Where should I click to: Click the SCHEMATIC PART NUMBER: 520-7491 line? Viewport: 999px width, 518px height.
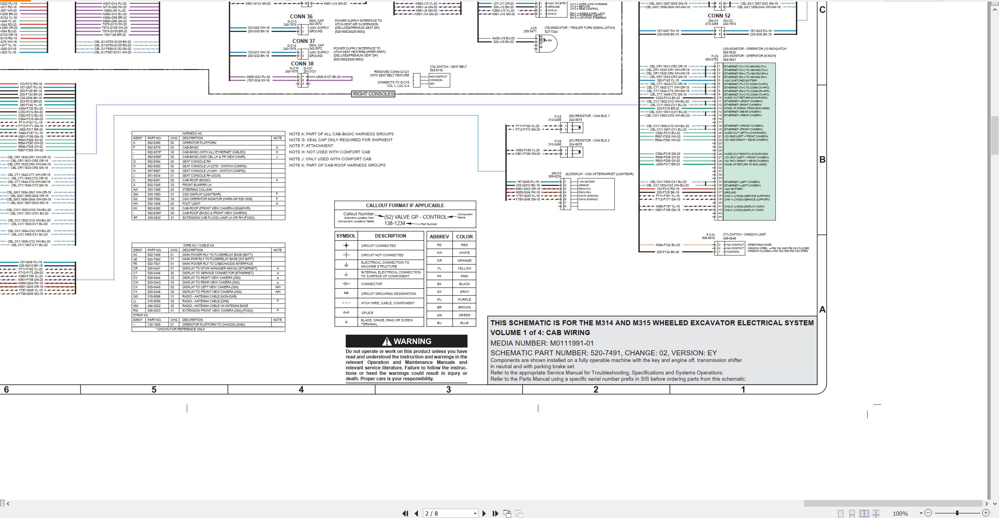[x=604, y=353]
